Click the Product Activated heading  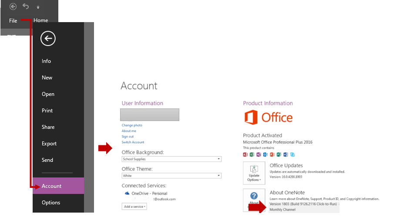point(262,135)
